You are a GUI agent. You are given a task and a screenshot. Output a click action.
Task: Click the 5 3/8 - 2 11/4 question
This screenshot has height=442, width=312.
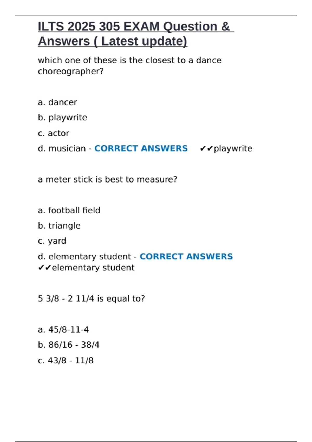(x=91, y=298)
